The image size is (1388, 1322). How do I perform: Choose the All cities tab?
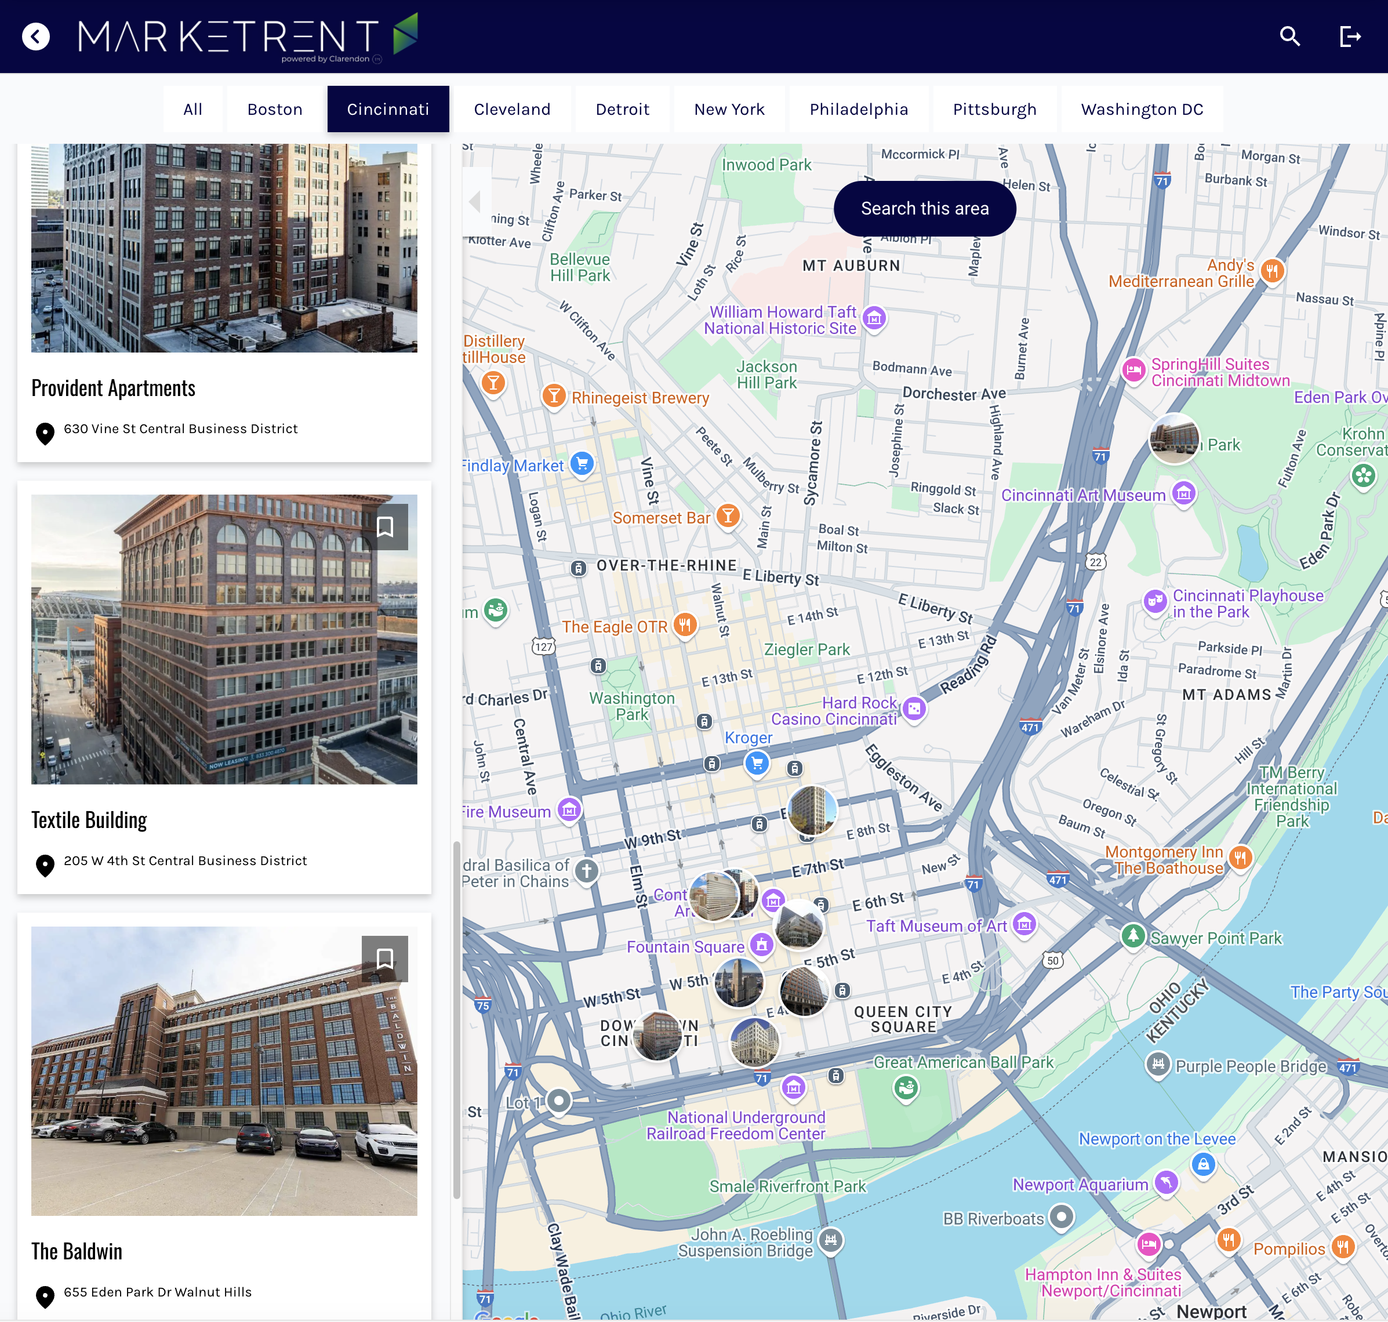click(x=192, y=109)
